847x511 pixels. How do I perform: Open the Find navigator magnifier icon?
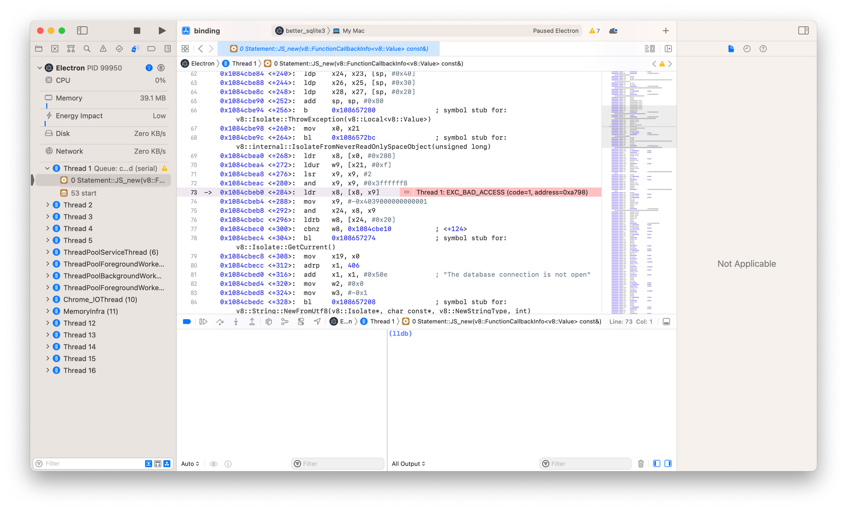[x=87, y=49]
